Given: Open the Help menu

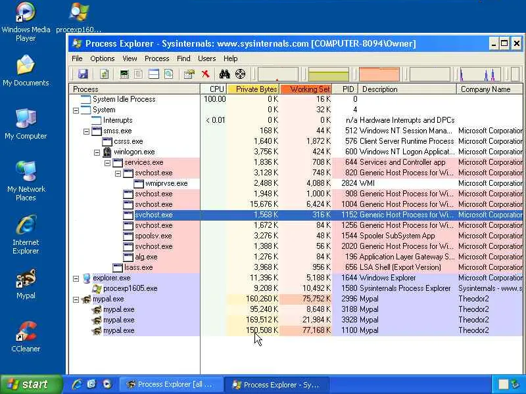Looking at the screenshot, I should click(x=231, y=58).
